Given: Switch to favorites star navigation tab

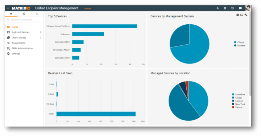Looking at the screenshot, I should pos(37,14).
